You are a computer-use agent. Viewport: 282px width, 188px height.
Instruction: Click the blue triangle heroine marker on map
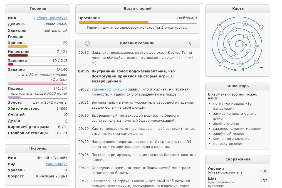coord(243,69)
